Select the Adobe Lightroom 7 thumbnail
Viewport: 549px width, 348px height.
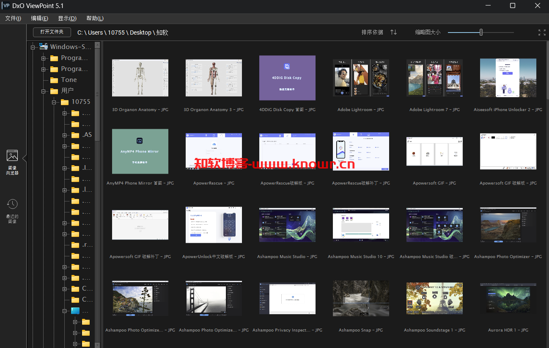tap(434, 78)
